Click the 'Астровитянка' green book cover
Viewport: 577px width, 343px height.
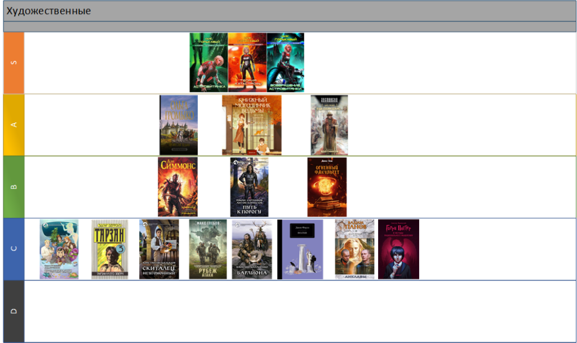click(x=208, y=62)
